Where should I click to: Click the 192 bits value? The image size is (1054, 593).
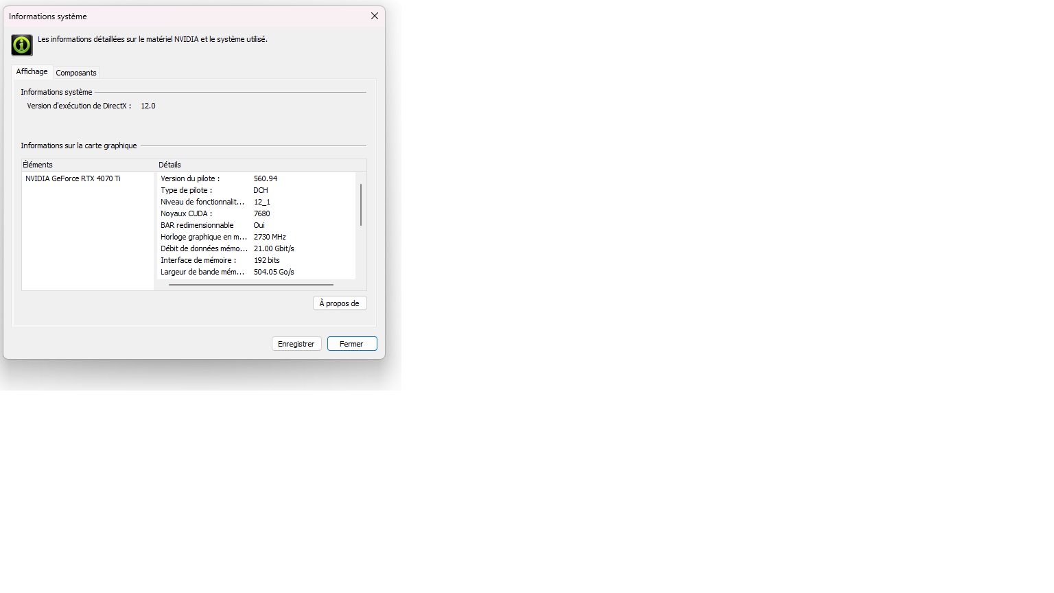click(267, 260)
